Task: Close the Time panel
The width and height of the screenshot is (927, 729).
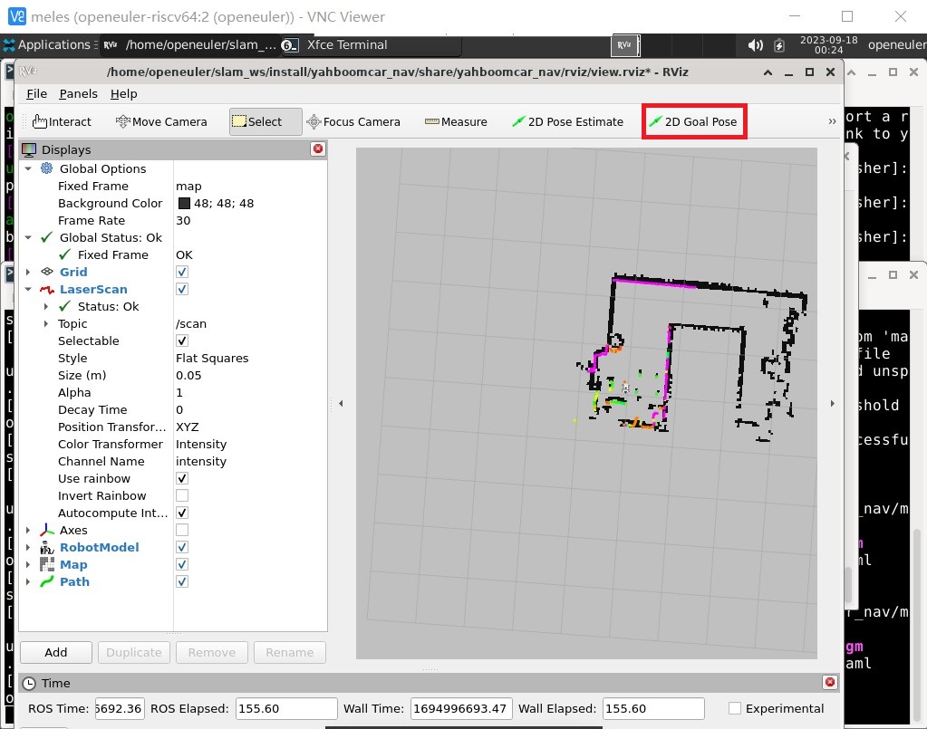Action: click(830, 682)
